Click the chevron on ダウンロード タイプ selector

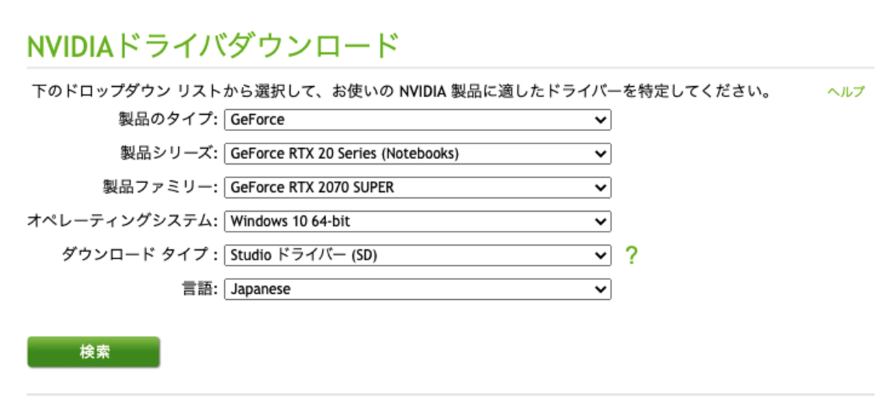pos(600,255)
